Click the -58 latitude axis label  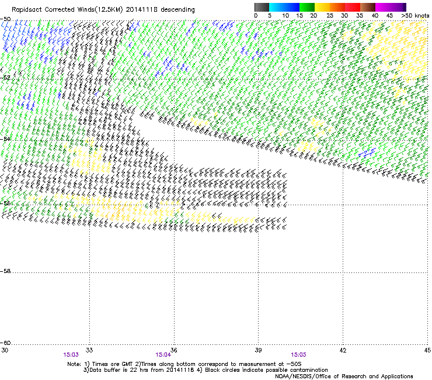5,271
